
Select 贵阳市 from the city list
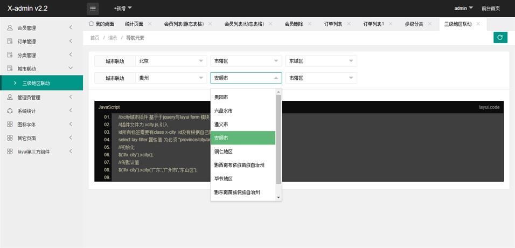tap(243, 97)
